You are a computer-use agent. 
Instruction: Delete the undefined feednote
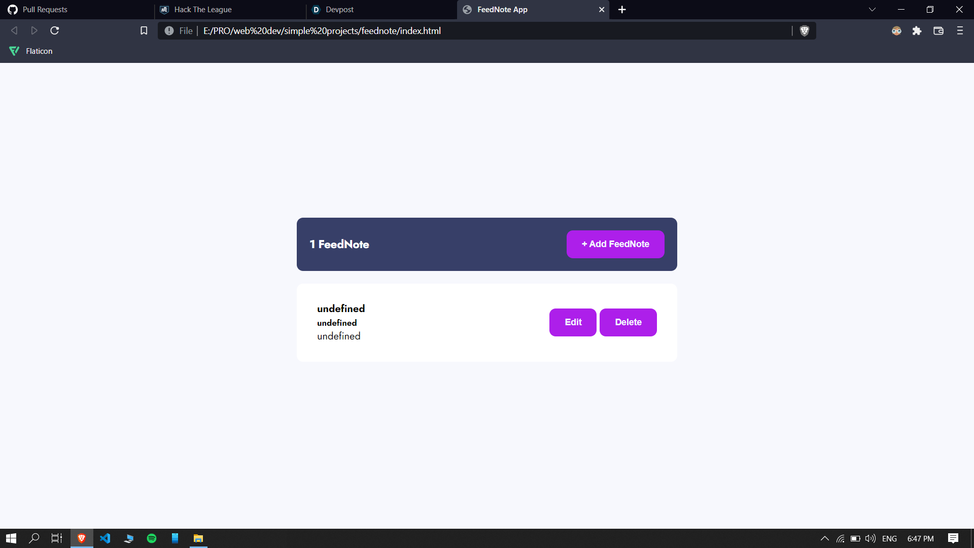(x=628, y=322)
